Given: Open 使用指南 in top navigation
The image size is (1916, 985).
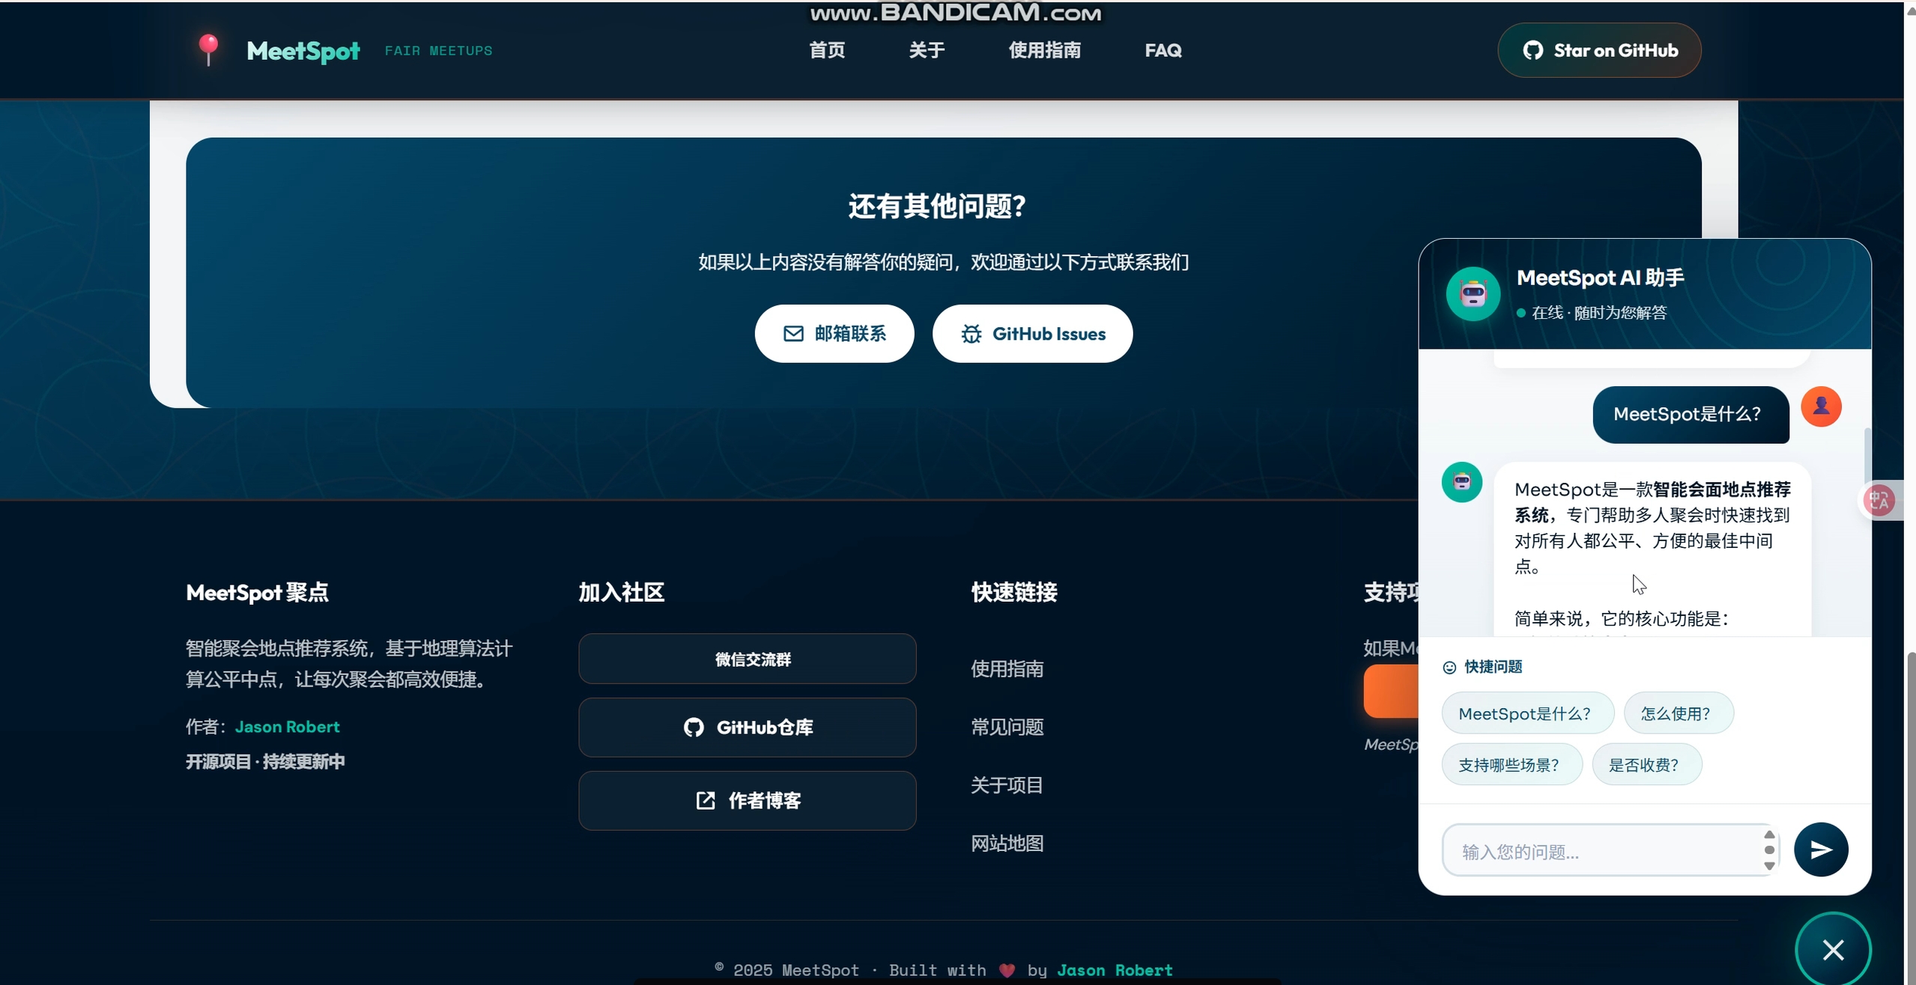Looking at the screenshot, I should 1043,50.
